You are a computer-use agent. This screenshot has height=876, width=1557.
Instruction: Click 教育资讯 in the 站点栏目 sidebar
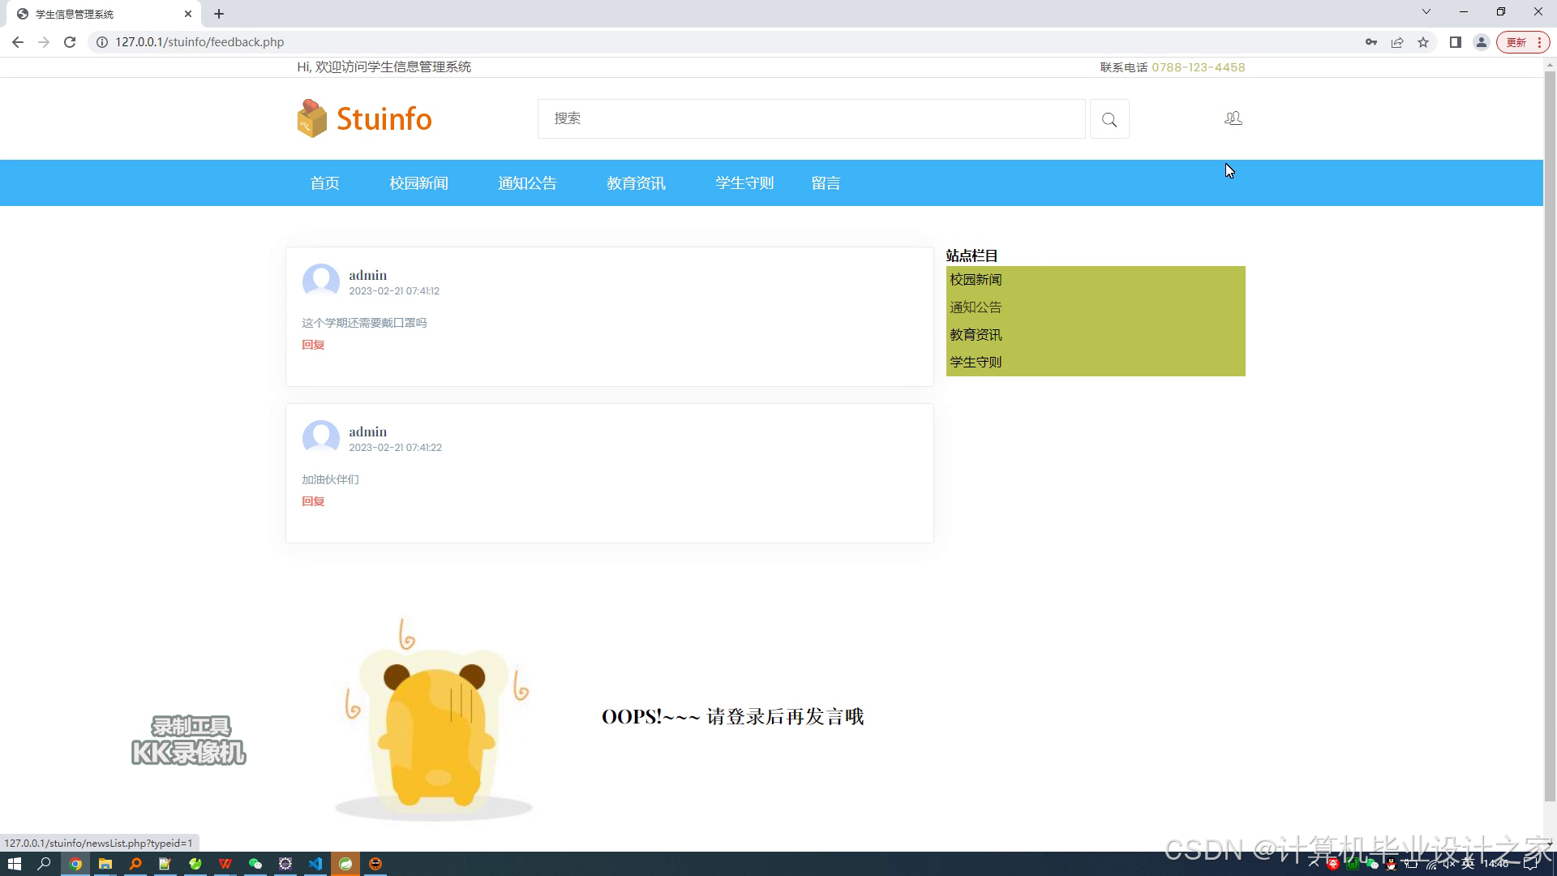[x=976, y=335]
